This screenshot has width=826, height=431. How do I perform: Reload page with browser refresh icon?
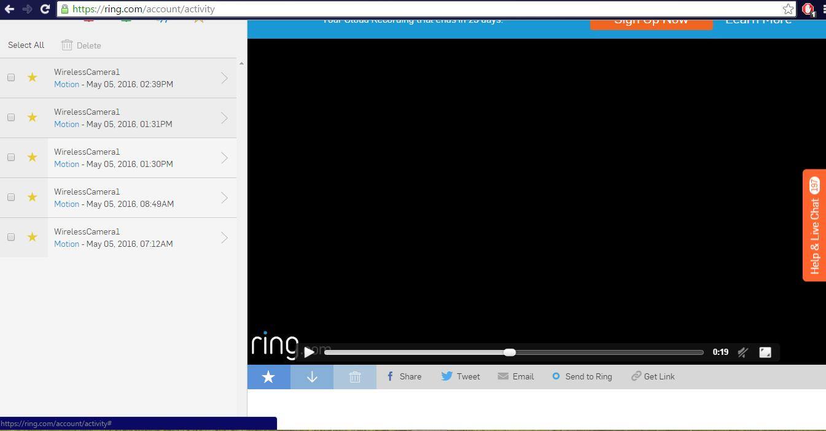(x=45, y=9)
